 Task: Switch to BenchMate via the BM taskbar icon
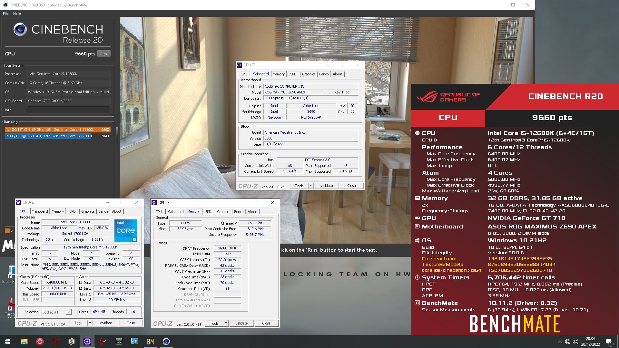(150, 342)
